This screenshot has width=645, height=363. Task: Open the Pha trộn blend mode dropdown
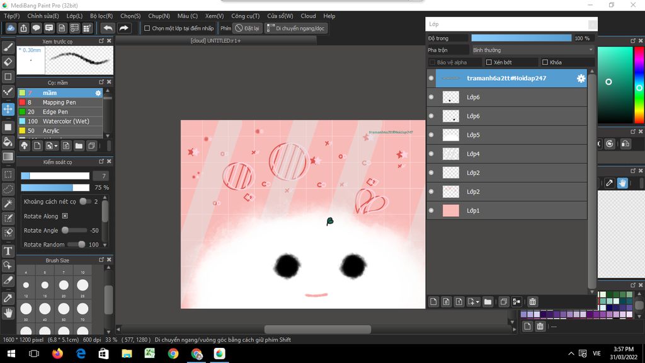pos(533,50)
